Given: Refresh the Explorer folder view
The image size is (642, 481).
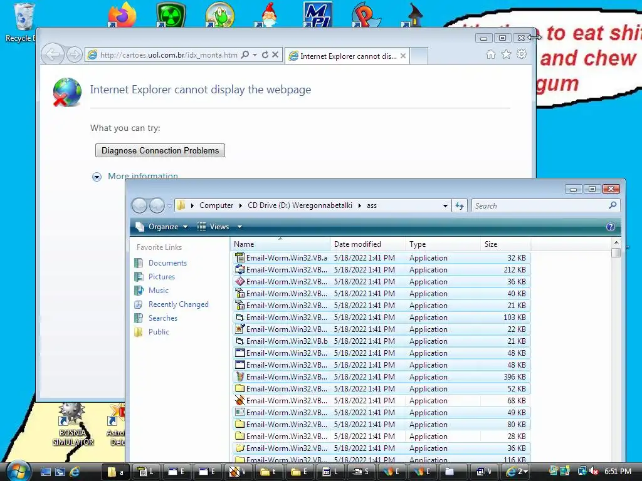Looking at the screenshot, I should [x=460, y=205].
